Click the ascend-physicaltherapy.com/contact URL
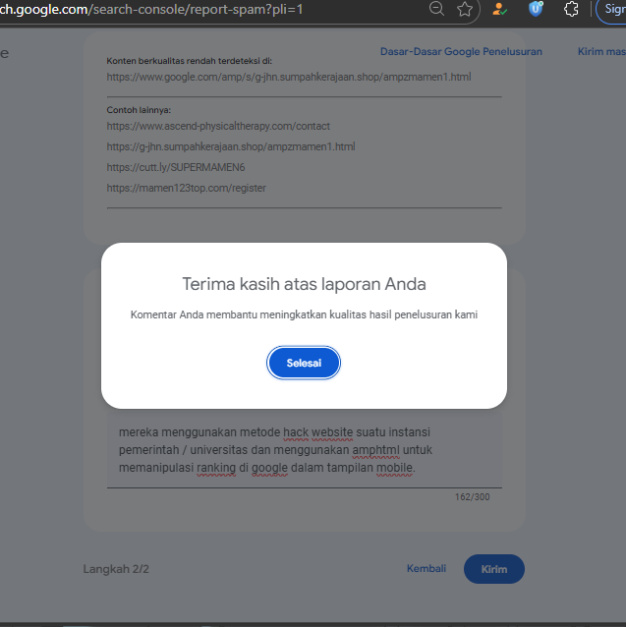 (218, 126)
